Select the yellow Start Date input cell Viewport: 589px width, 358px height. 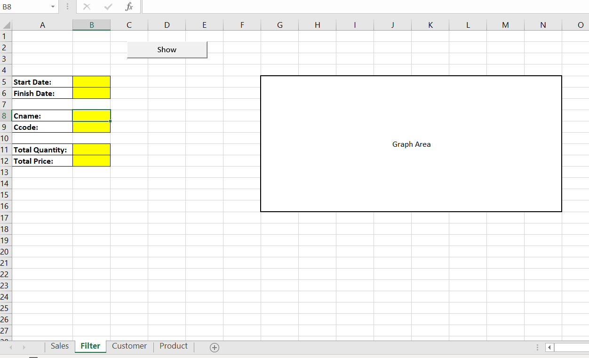(91, 81)
